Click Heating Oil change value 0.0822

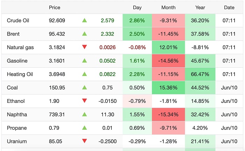[x=107, y=74]
